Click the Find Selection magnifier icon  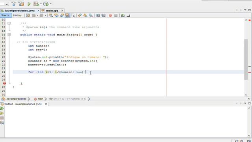[51, 15]
